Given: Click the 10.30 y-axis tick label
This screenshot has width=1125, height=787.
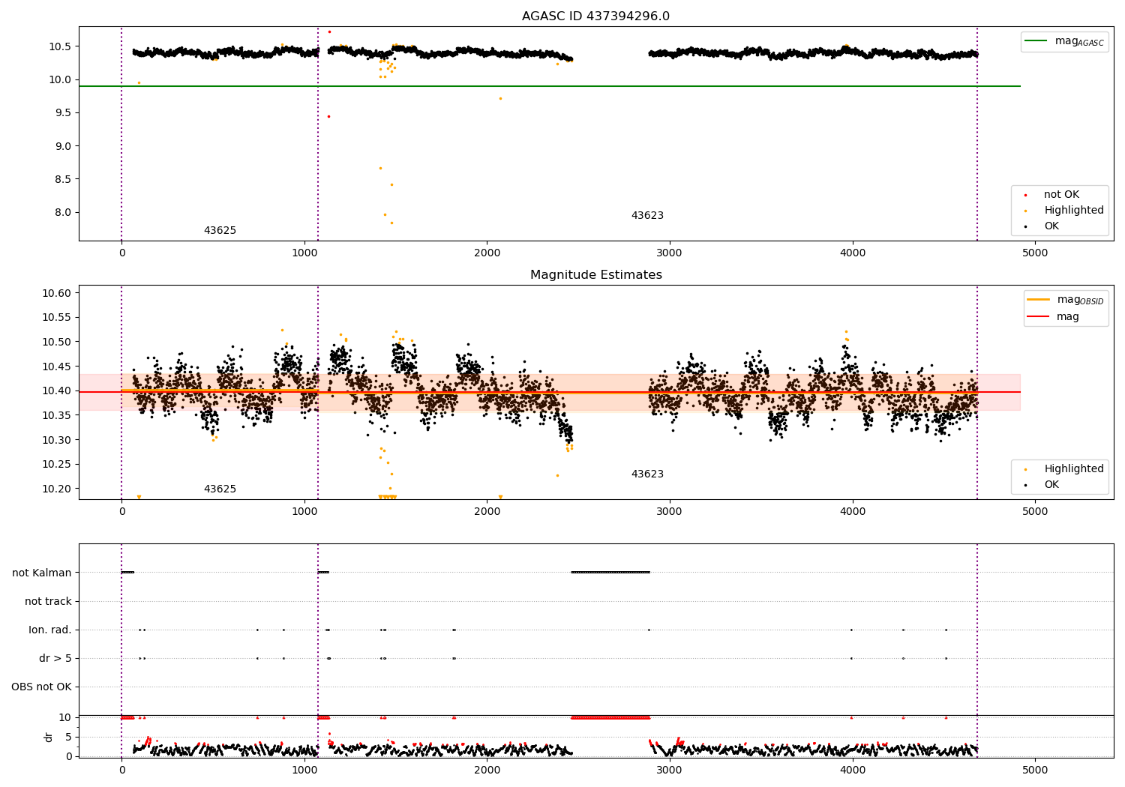Looking at the screenshot, I should pyautogui.click(x=57, y=440).
